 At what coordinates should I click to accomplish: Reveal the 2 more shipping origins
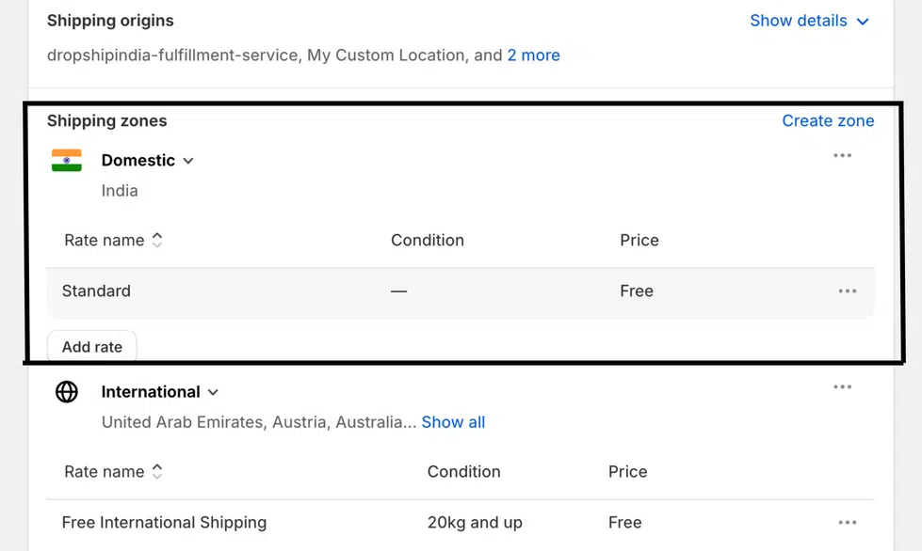click(533, 55)
